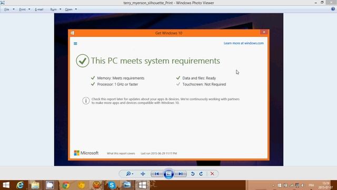Expand the Print dropdown arrow

pos(29,9)
